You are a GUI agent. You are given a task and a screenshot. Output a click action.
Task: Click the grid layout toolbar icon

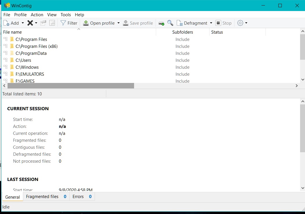(52, 23)
